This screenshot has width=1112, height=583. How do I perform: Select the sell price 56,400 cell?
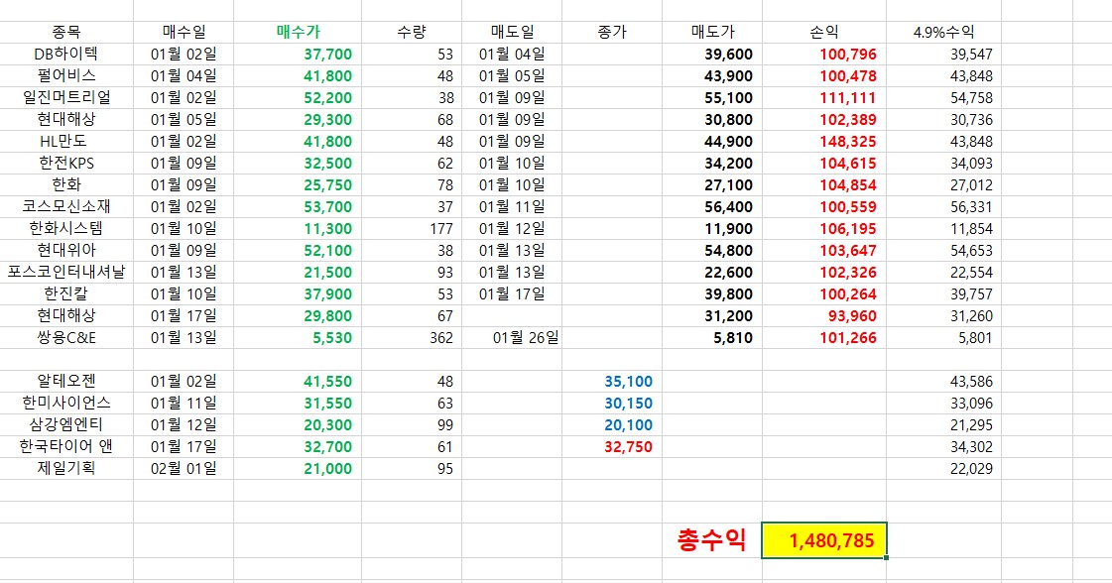coord(712,206)
